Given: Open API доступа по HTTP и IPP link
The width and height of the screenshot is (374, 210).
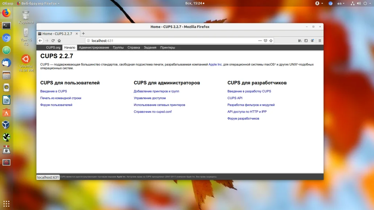Looking at the screenshot, I should (247, 112).
